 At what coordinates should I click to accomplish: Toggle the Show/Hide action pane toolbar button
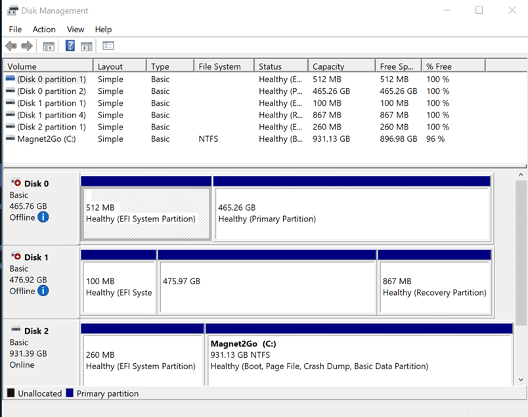tap(86, 45)
